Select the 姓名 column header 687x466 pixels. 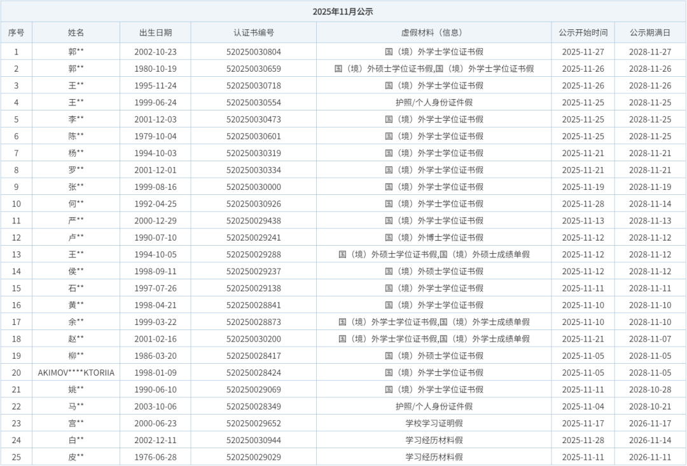(76, 32)
